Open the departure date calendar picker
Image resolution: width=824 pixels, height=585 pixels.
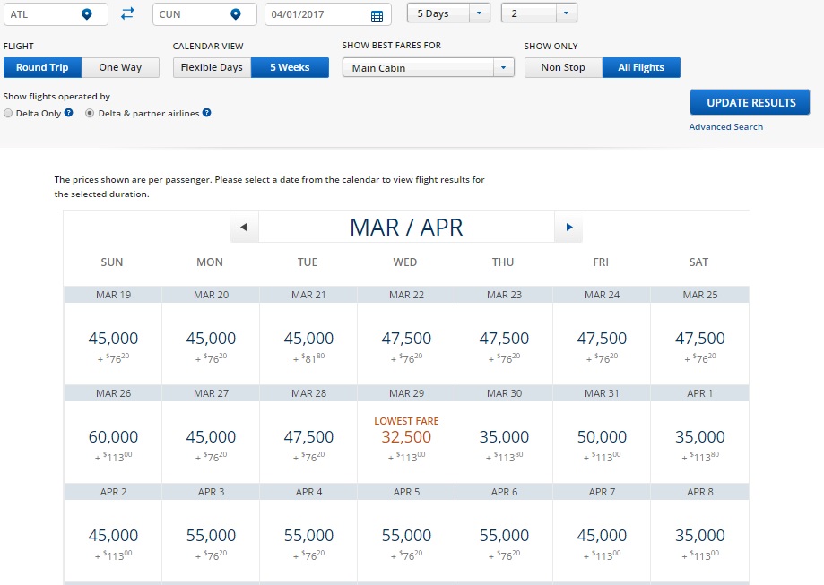click(377, 16)
